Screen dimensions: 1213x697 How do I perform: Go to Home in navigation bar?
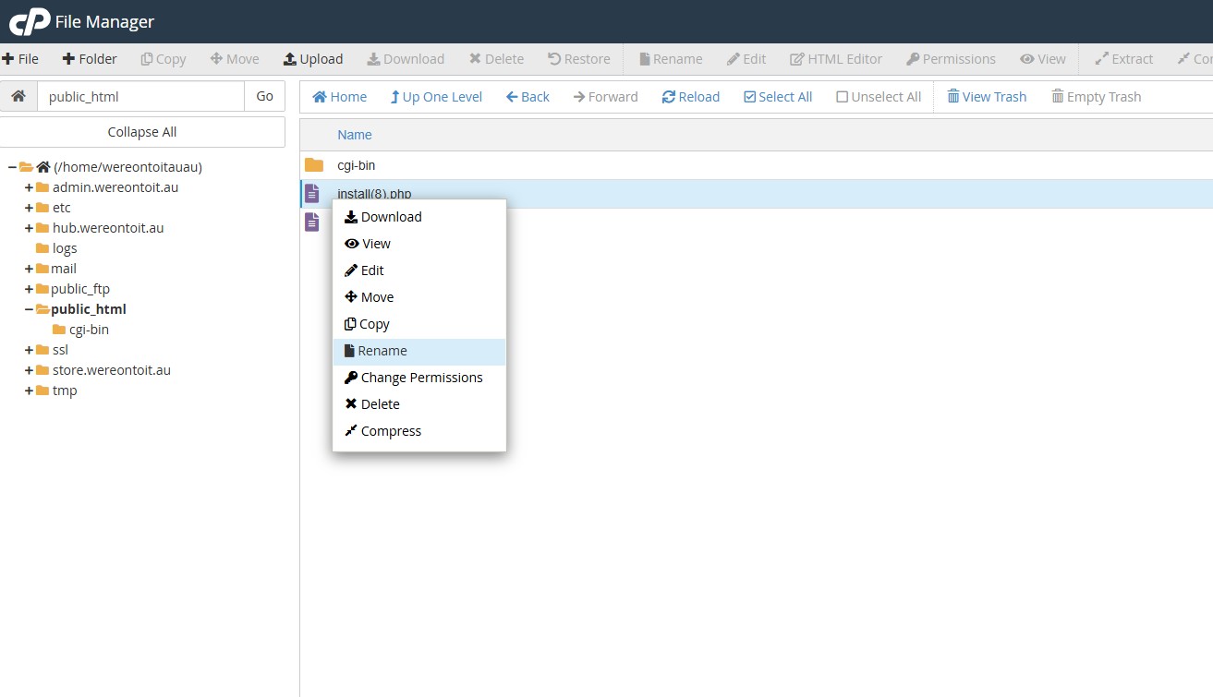pos(340,97)
